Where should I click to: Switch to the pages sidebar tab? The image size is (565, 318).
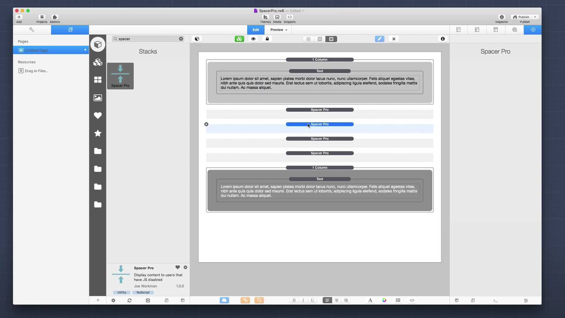click(70, 30)
